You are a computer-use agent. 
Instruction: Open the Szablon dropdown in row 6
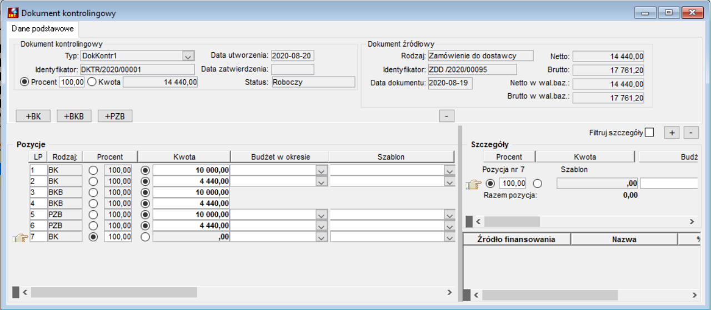(449, 225)
